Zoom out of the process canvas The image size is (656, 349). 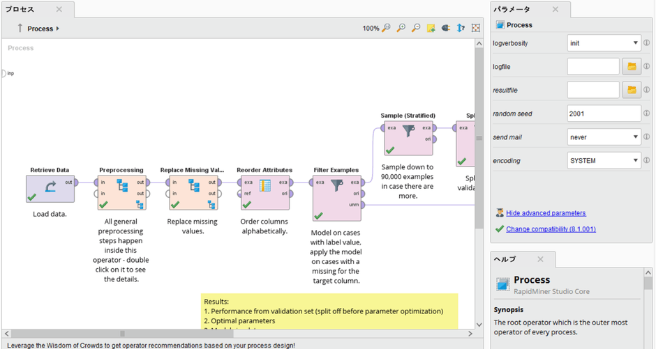tap(416, 29)
